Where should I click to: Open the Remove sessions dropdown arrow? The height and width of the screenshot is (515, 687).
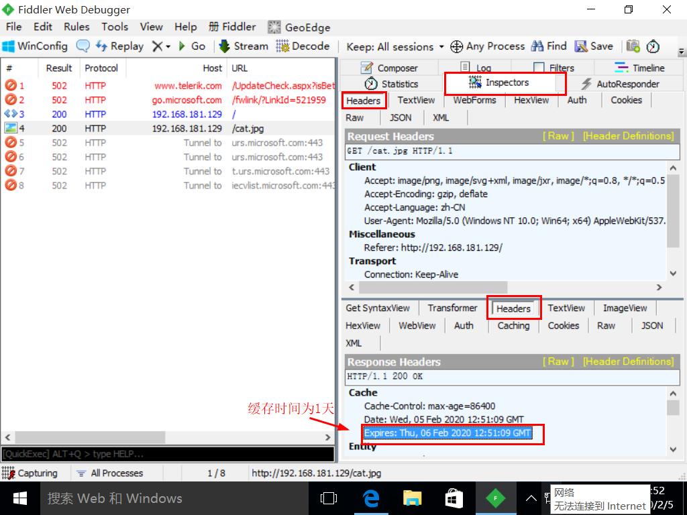(x=168, y=46)
